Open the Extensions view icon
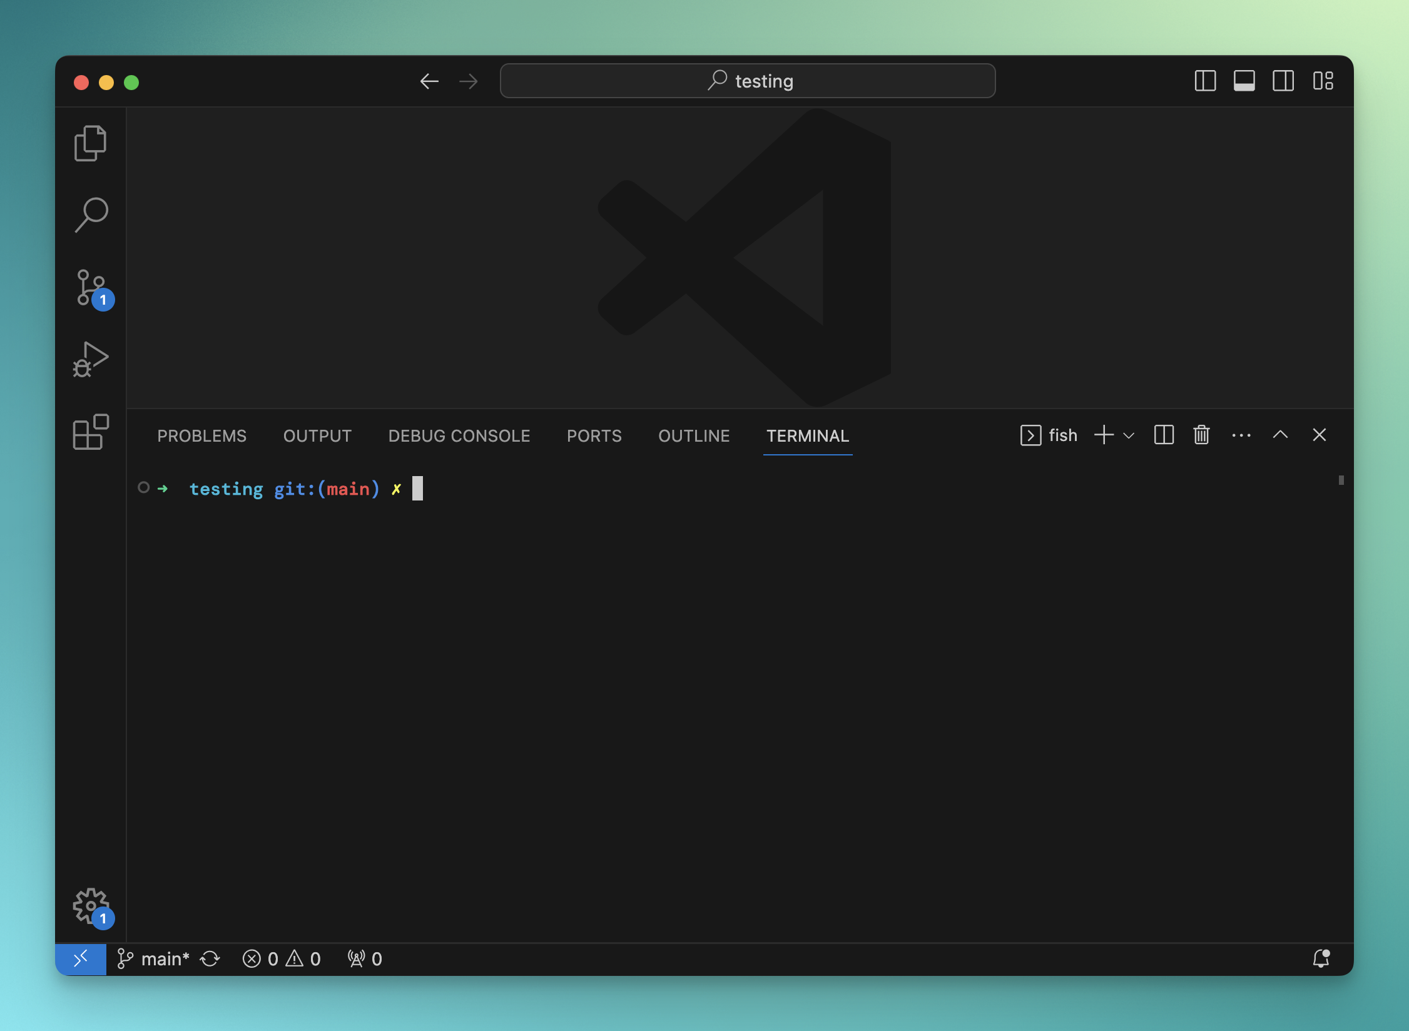This screenshot has height=1031, width=1409. [x=91, y=432]
